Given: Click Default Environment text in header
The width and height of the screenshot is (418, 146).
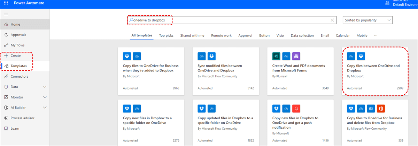Looking at the screenshot, I should pyautogui.click(x=405, y=5).
